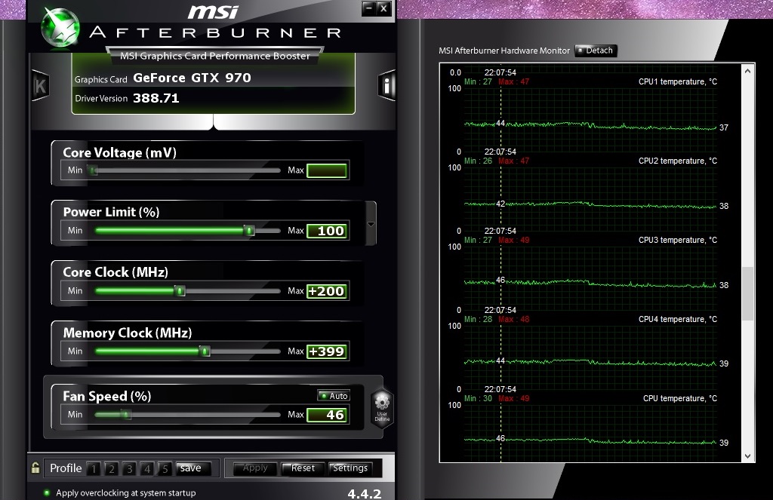This screenshot has width=773, height=500.
Task: Save the current profile
Action: click(193, 468)
